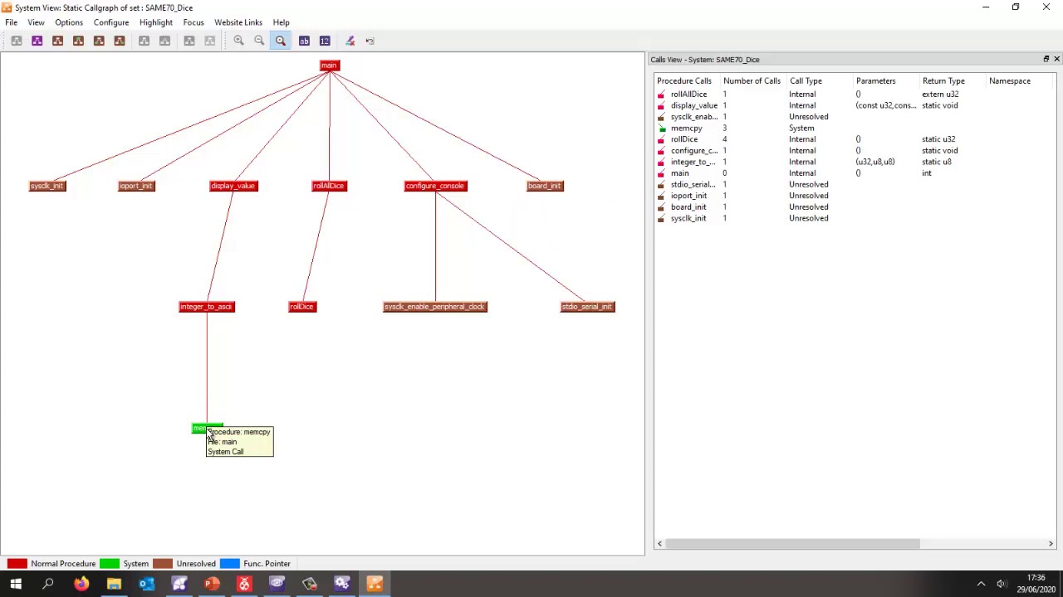Select integer_to_... row in Calls View
This screenshot has width=1063, height=597.
pos(854,162)
